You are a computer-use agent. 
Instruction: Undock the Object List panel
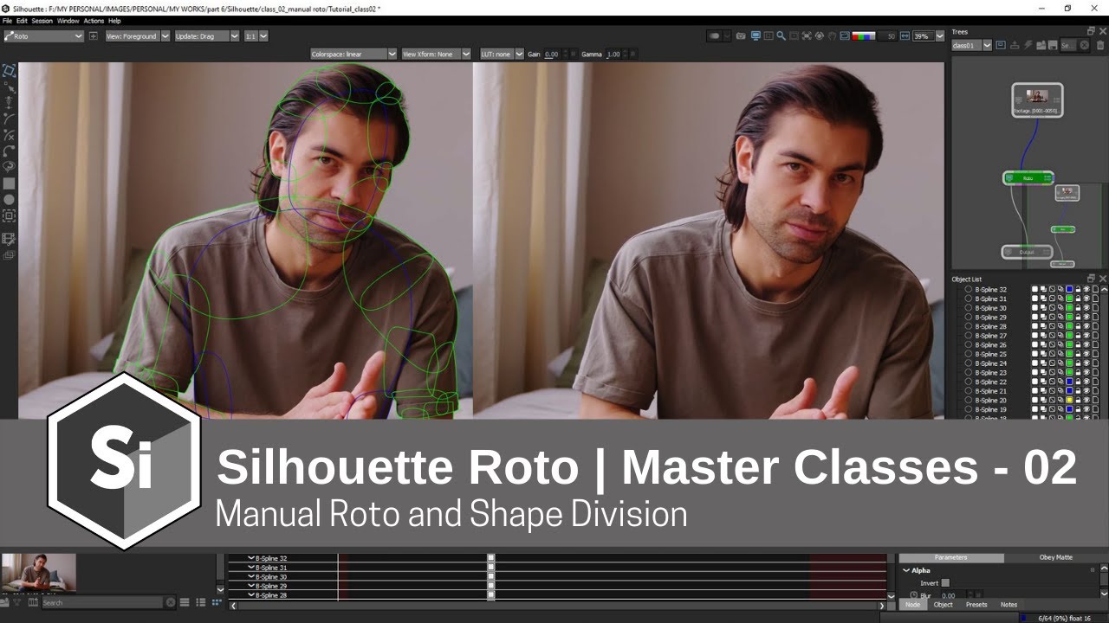tap(1091, 279)
